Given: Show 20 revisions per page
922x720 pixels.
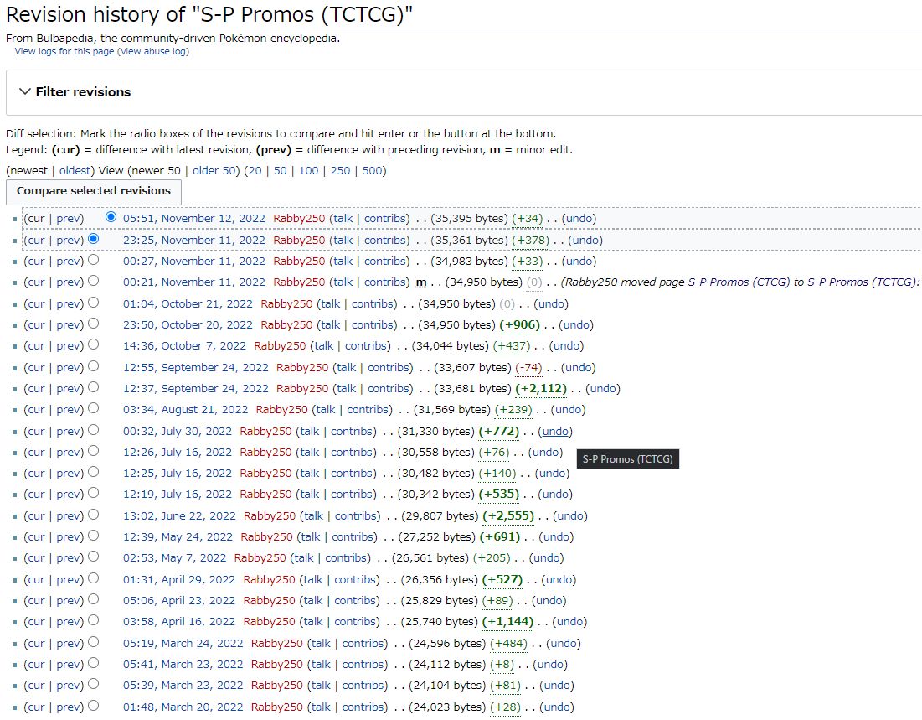Looking at the screenshot, I should (255, 171).
